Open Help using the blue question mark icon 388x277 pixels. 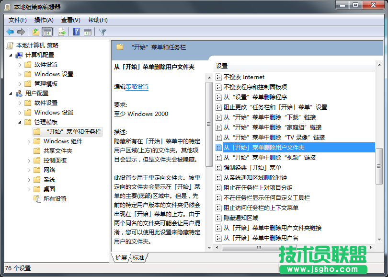click(x=76, y=31)
